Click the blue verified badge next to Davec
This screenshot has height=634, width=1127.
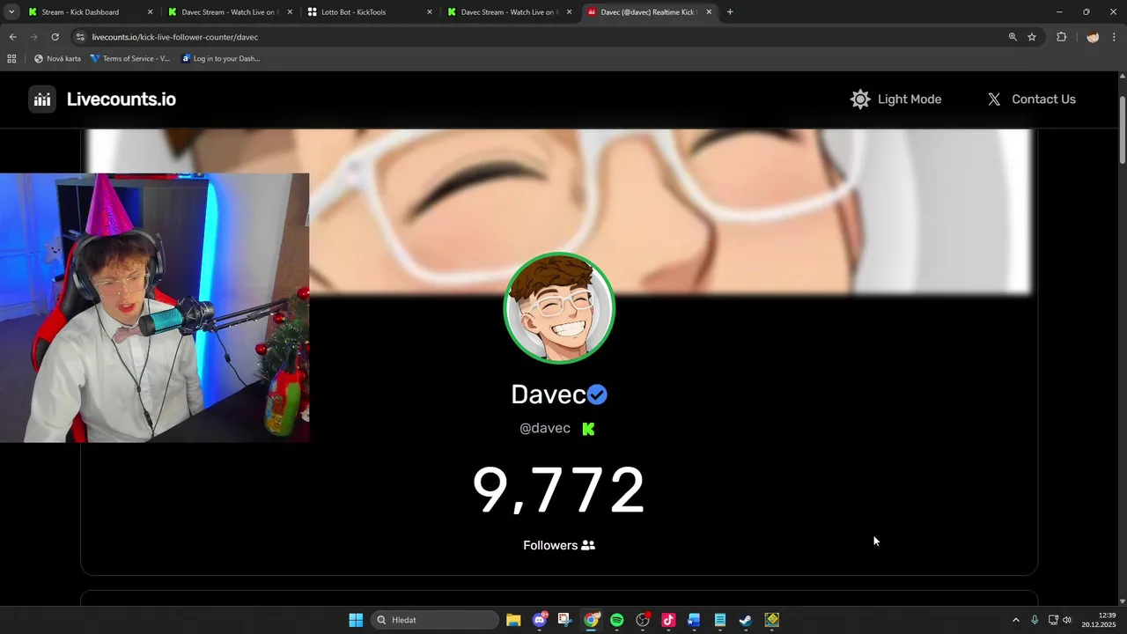pos(597,394)
